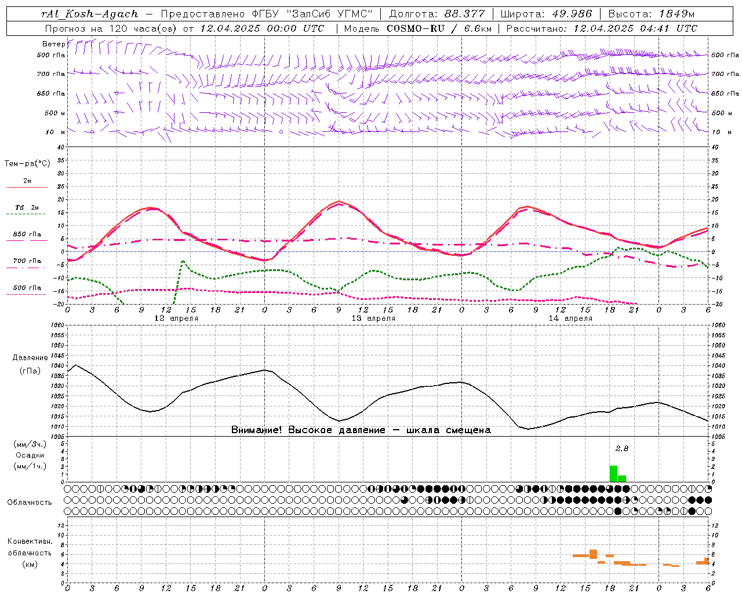Viewport: 742px width, 593px height.
Task: Click the Осадки precipitation label
Action: tap(30, 456)
